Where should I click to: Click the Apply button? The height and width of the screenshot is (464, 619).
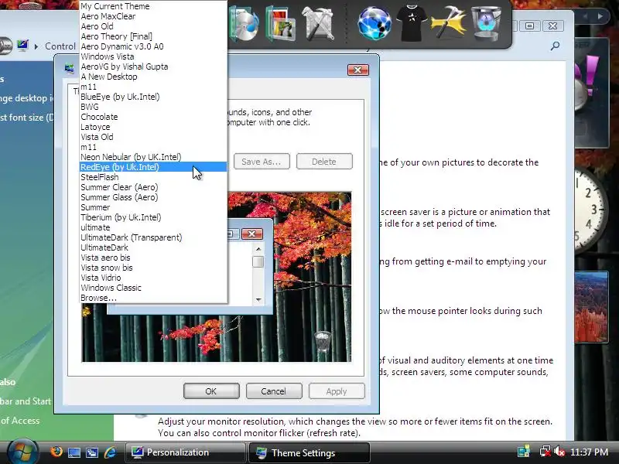(x=337, y=391)
